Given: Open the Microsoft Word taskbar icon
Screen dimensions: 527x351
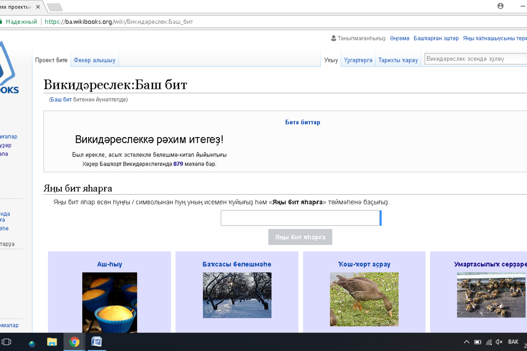Looking at the screenshot, I should [x=96, y=342].
